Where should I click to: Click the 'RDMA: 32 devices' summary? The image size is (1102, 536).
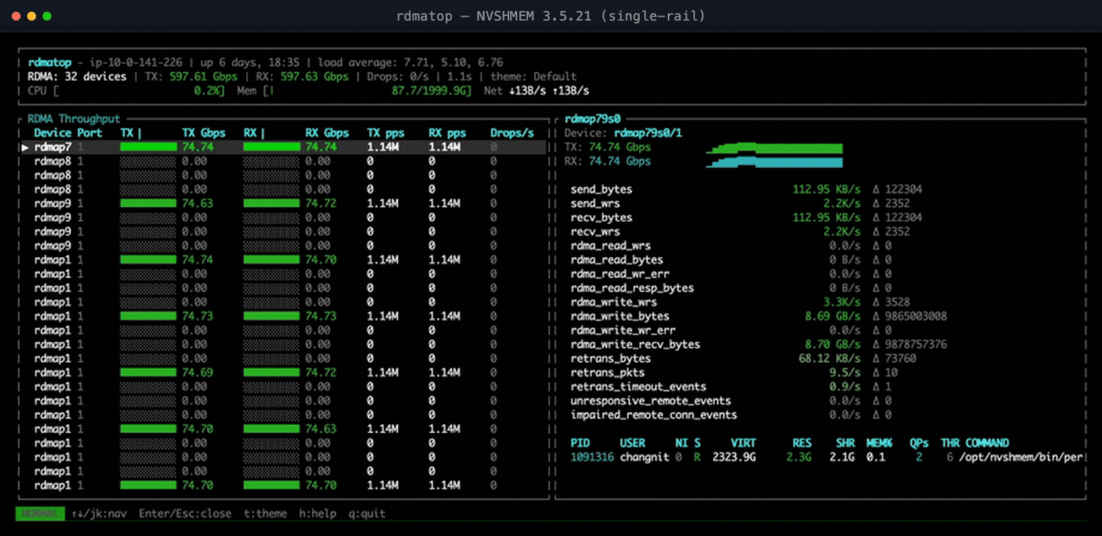click(x=77, y=76)
